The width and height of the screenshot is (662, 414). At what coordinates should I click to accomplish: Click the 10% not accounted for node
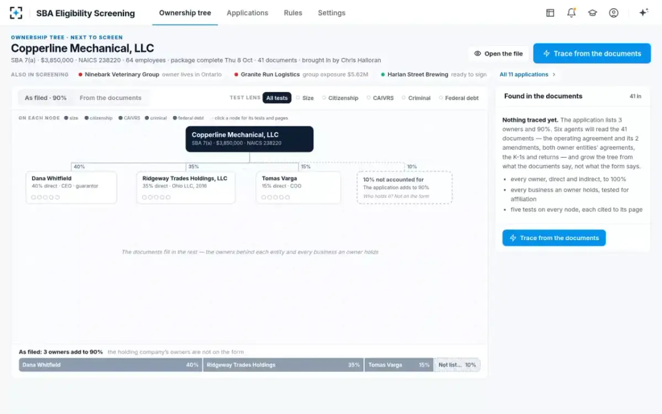404,187
